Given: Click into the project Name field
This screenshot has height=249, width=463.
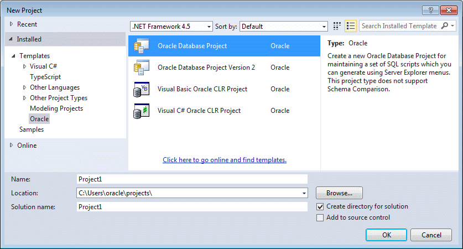Looking at the screenshot, I should pos(192,179).
